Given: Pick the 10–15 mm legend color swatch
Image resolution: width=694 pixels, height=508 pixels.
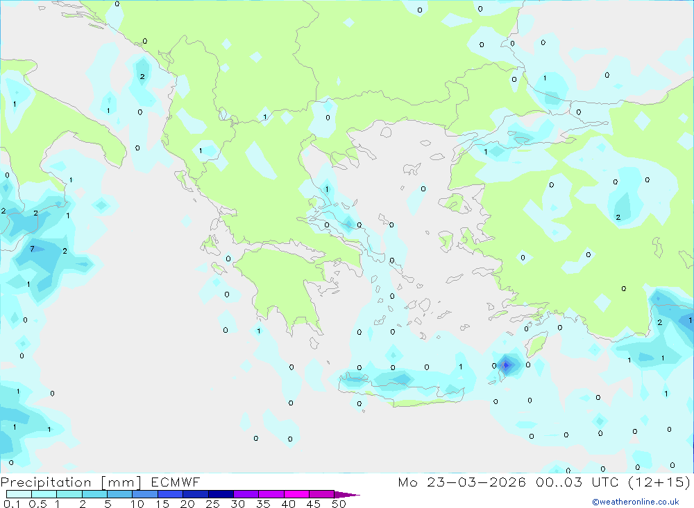Looking at the screenshot, I should tap(145, 494).
